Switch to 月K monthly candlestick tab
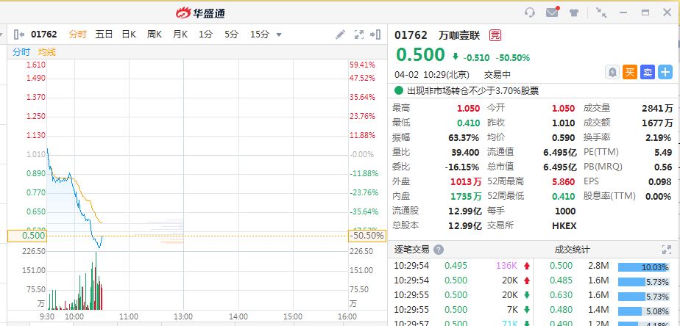This screenshot has height=326, width=680. pyautogui.click(x=180, y=35)
